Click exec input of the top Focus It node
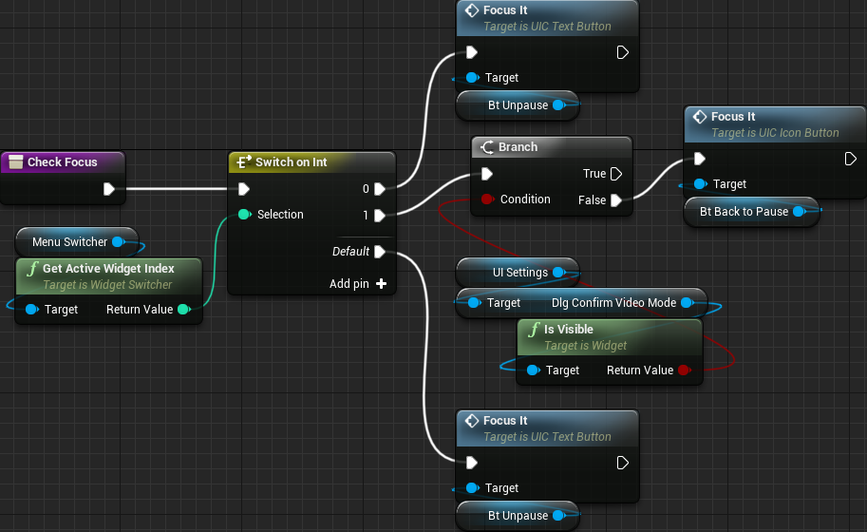This screenshot has width=867, height=532. (x=472, y=52)
